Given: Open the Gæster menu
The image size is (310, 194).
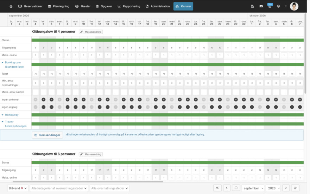Looking at the screenshot, I should (x=83, y=6).
